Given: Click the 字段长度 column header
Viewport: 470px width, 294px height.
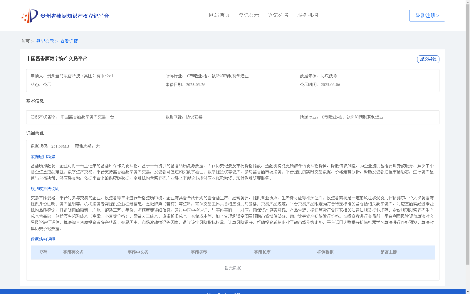Looking at the screenshot, I should (x=262, y=252).
